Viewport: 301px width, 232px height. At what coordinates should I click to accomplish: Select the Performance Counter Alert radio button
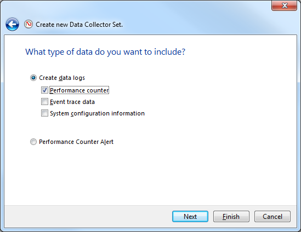click(33, 142)
